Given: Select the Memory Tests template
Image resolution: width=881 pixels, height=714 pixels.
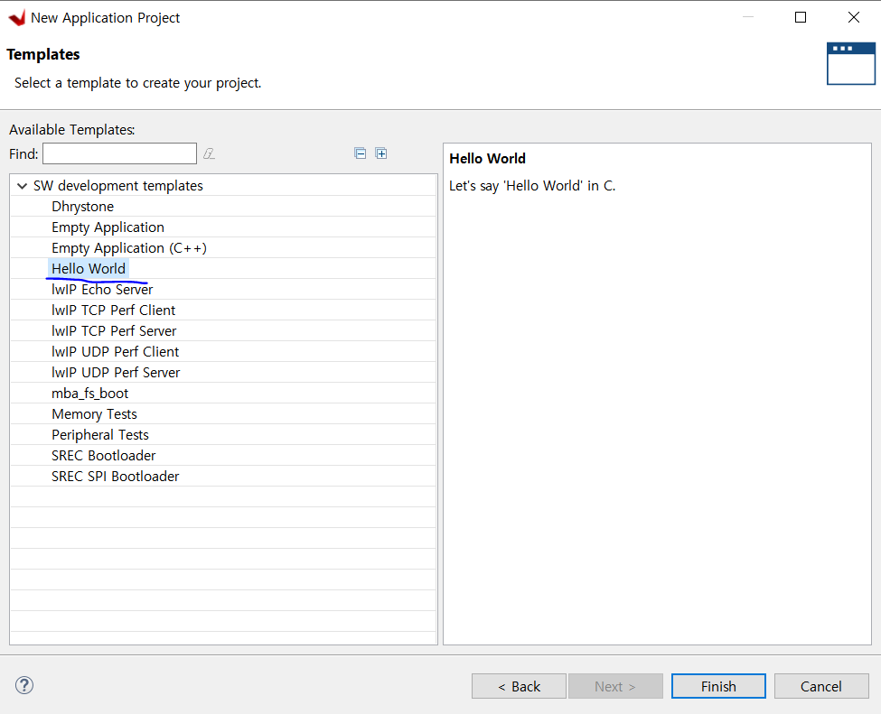Looking at the screenshot, I should coord(94,414).
